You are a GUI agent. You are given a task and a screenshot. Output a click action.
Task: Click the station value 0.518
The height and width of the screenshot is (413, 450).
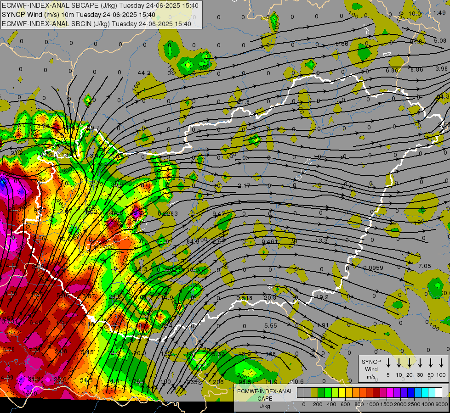click(x=244, y=298)
